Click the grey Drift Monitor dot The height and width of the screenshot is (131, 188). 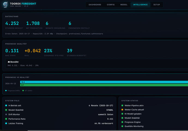coord(6,114)
